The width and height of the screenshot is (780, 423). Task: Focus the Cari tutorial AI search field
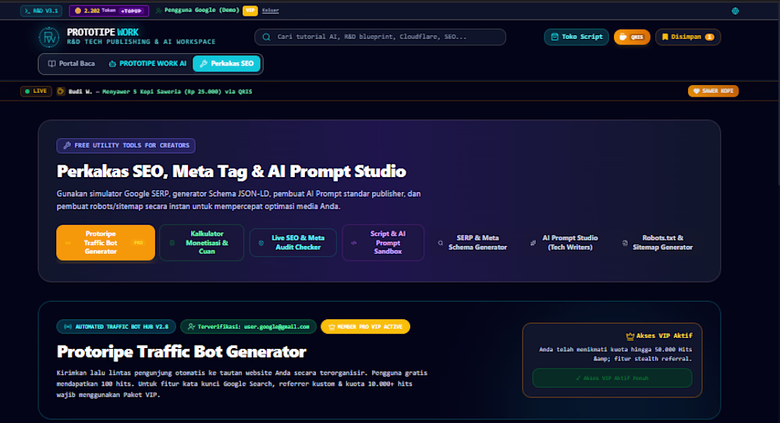(380, 37)
